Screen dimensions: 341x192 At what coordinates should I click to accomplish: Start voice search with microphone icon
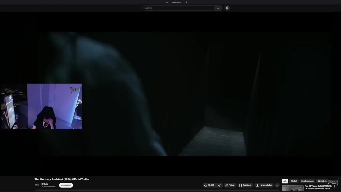[227, 8]
